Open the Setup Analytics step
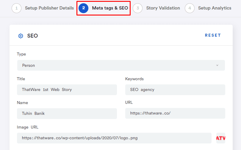The height and width of the screenshot is (150, 241). pyautogui.click(x=215, y=8)
